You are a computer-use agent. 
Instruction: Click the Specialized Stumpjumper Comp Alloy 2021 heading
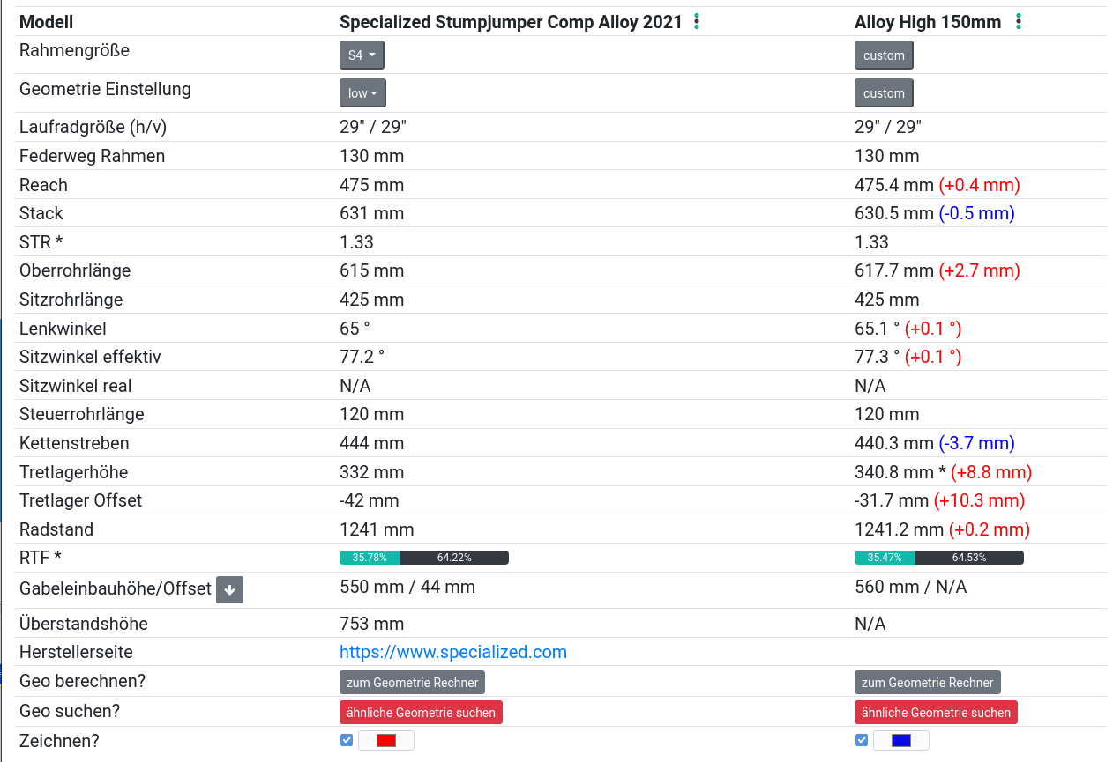[x=511, y=22]
